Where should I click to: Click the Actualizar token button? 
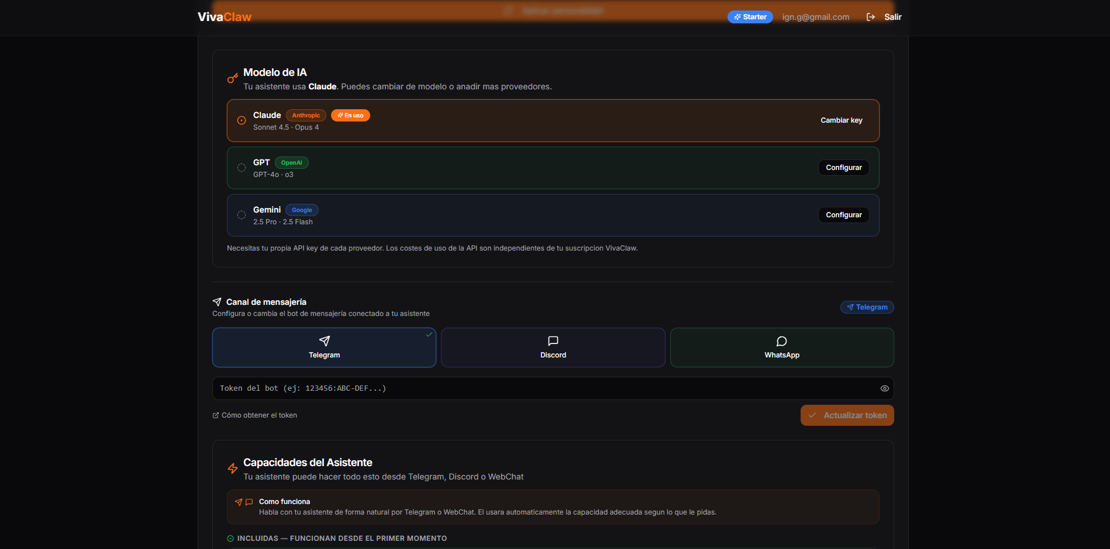pyautogui.click(x=847, y=415)
